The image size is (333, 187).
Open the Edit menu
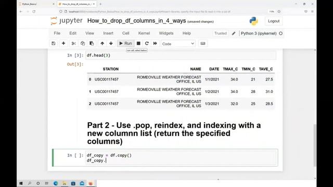pos(73,33)
